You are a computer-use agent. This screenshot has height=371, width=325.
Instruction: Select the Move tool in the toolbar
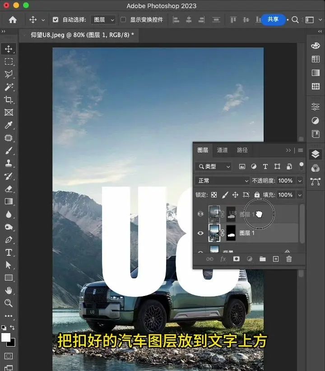pos(9,49)
